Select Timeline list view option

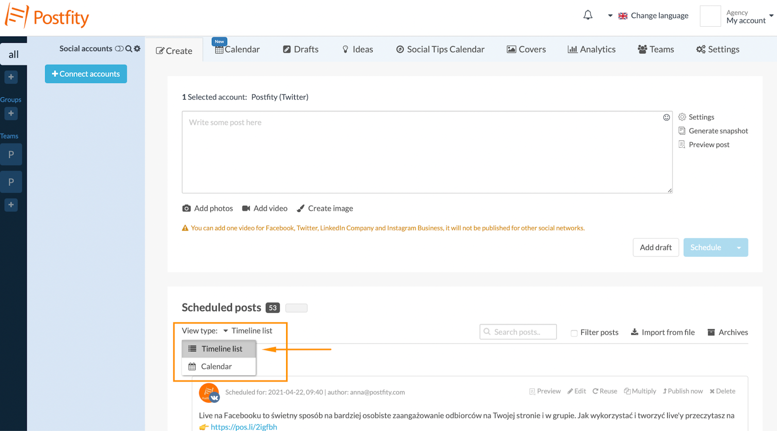pos(219,349)
